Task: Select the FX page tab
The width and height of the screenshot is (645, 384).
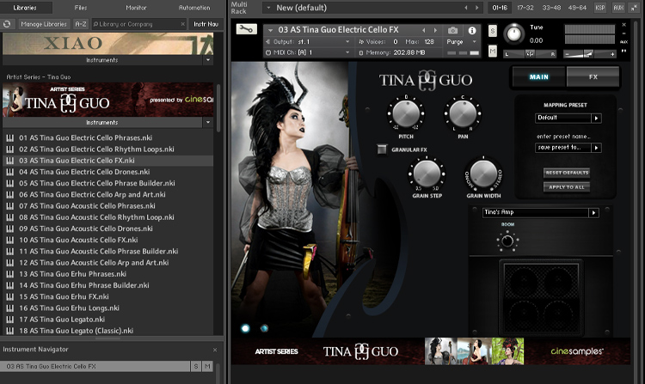Action: click(x=593, y=76)
